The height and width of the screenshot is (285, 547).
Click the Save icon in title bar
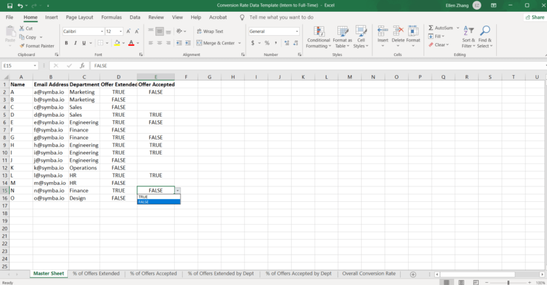coord(10,5)
